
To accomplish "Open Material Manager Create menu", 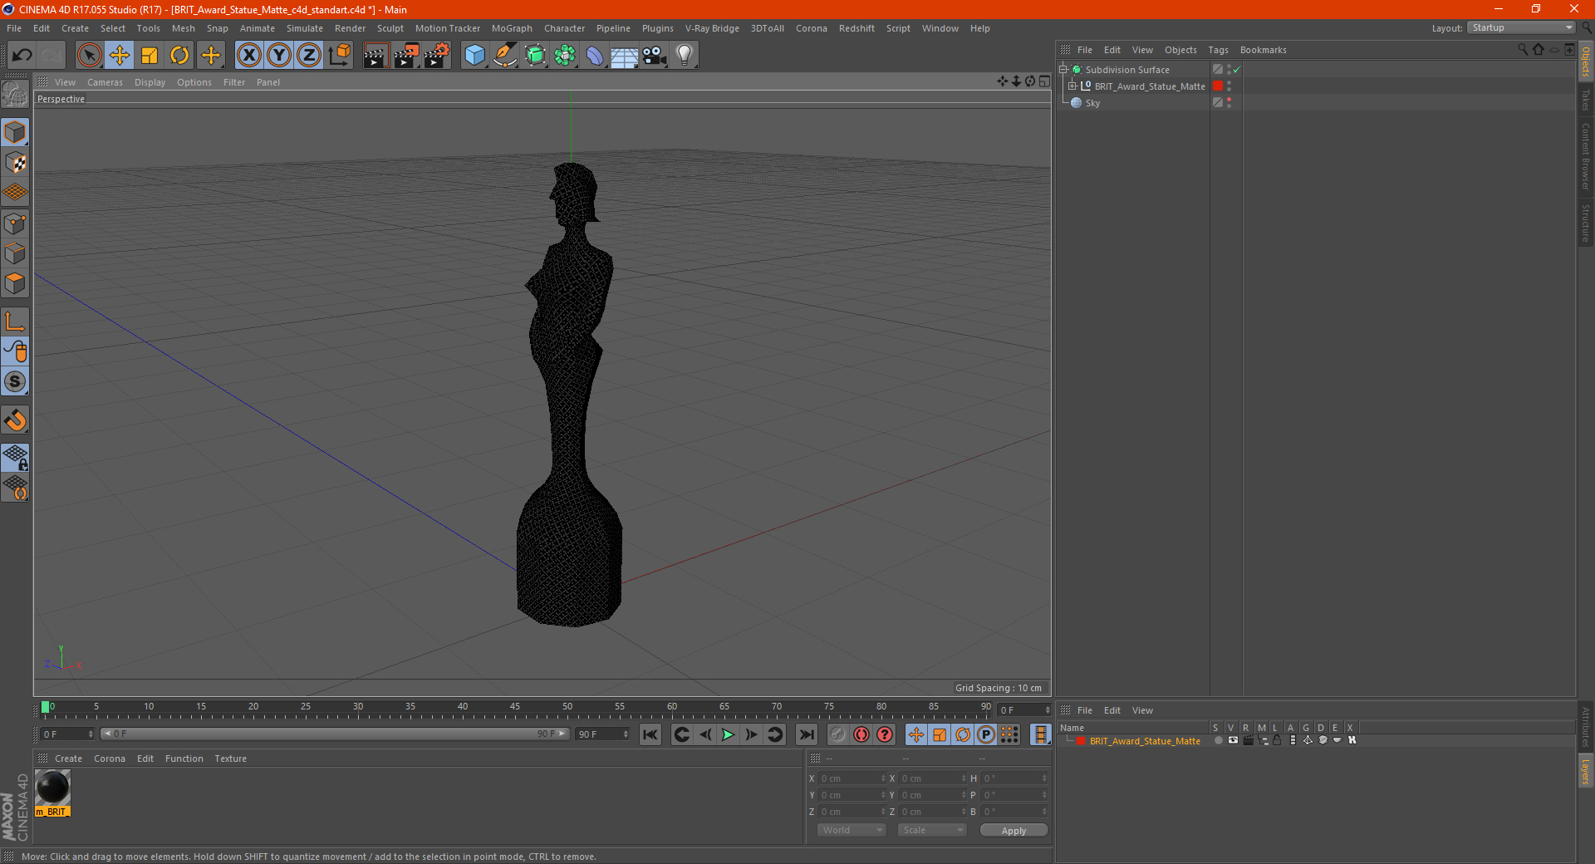I will (68, 758).
